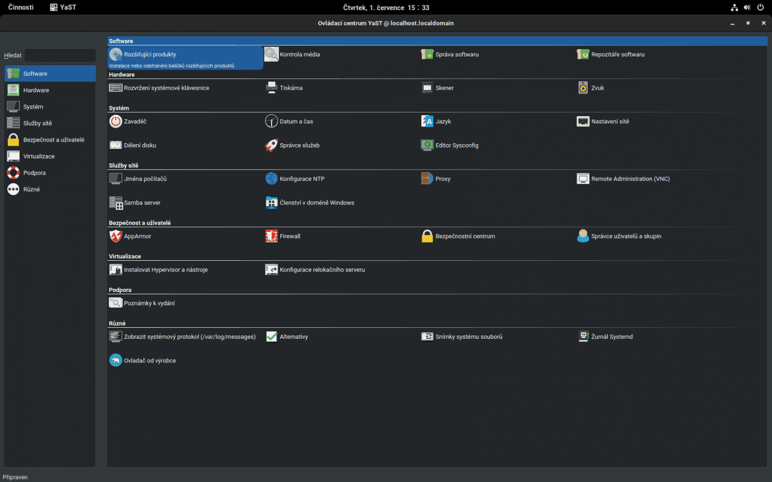Open Správce uživatelů a skupin
Screen dimensions: 772x482
tap(626, 236)
